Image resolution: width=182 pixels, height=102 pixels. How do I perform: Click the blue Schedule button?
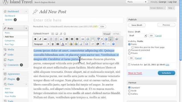pos(166,73)
